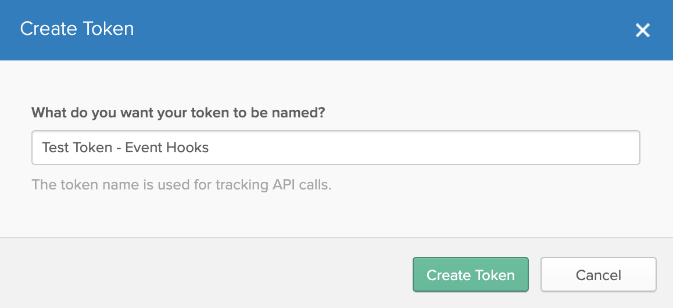This screenshot has height=308, width=673.
Task: Confirm by clicking Create Token in footer
Action: click(x=470, y=275)
